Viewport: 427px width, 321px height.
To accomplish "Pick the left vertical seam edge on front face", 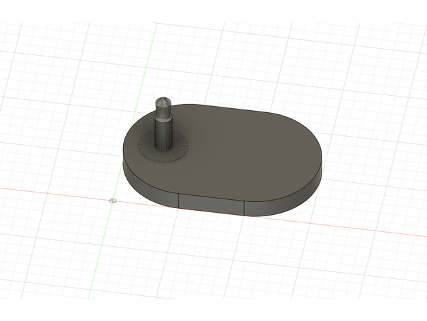I will 179,199.
